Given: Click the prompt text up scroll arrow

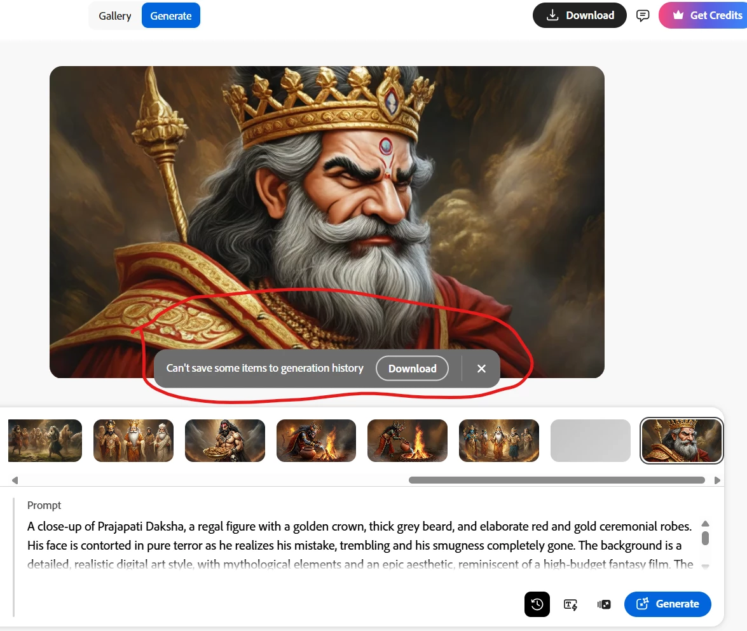Looking at the screenshot, I should coord(706,524).
